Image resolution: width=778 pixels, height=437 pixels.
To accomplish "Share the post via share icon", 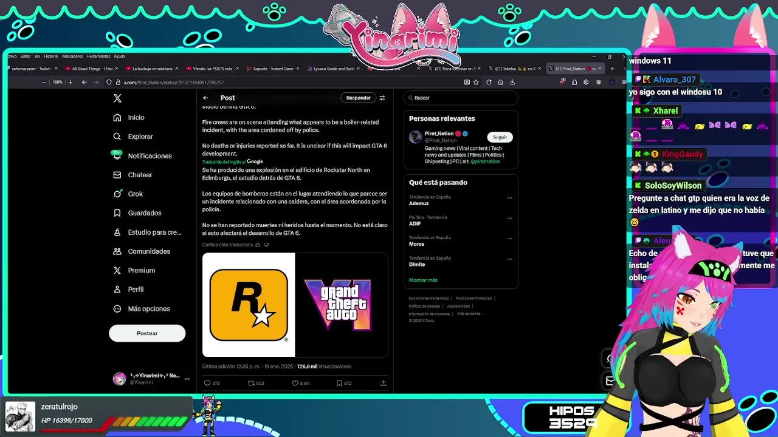I will tap(383, 383).
